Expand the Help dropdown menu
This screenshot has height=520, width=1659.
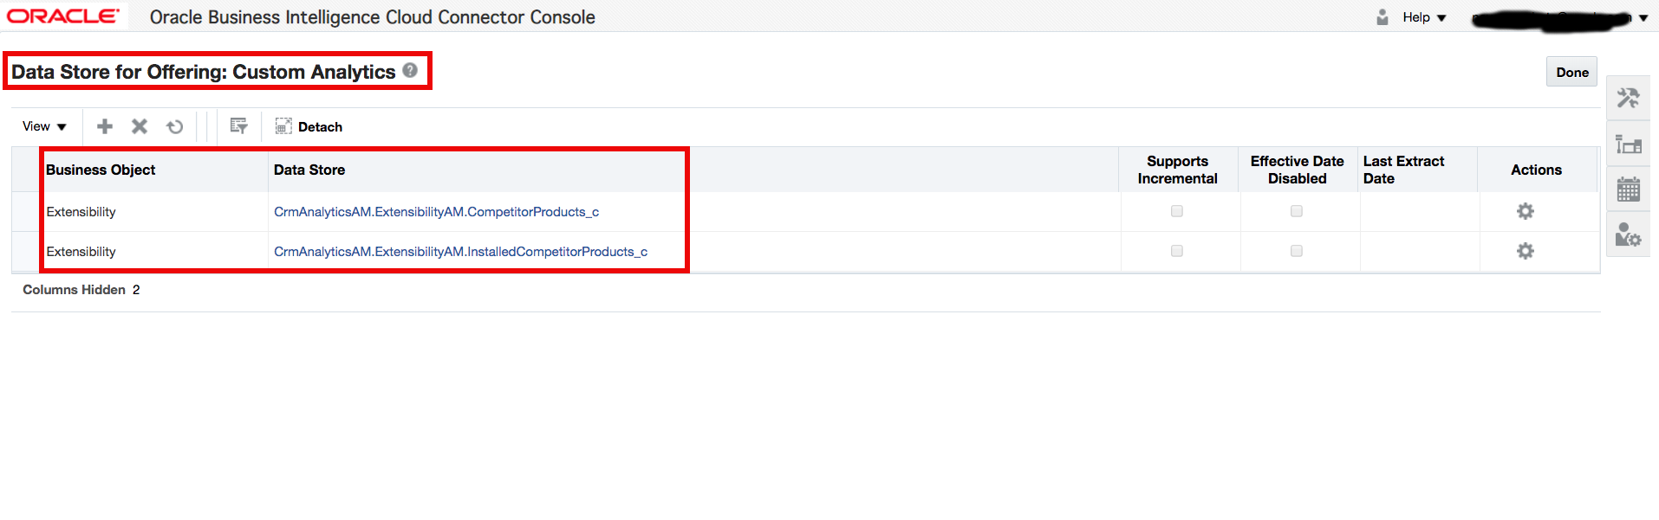[x=1424, y=17]
